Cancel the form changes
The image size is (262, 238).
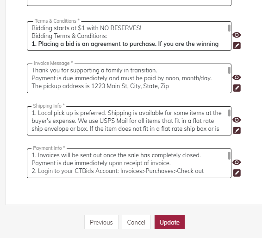(x=136, y=222)
